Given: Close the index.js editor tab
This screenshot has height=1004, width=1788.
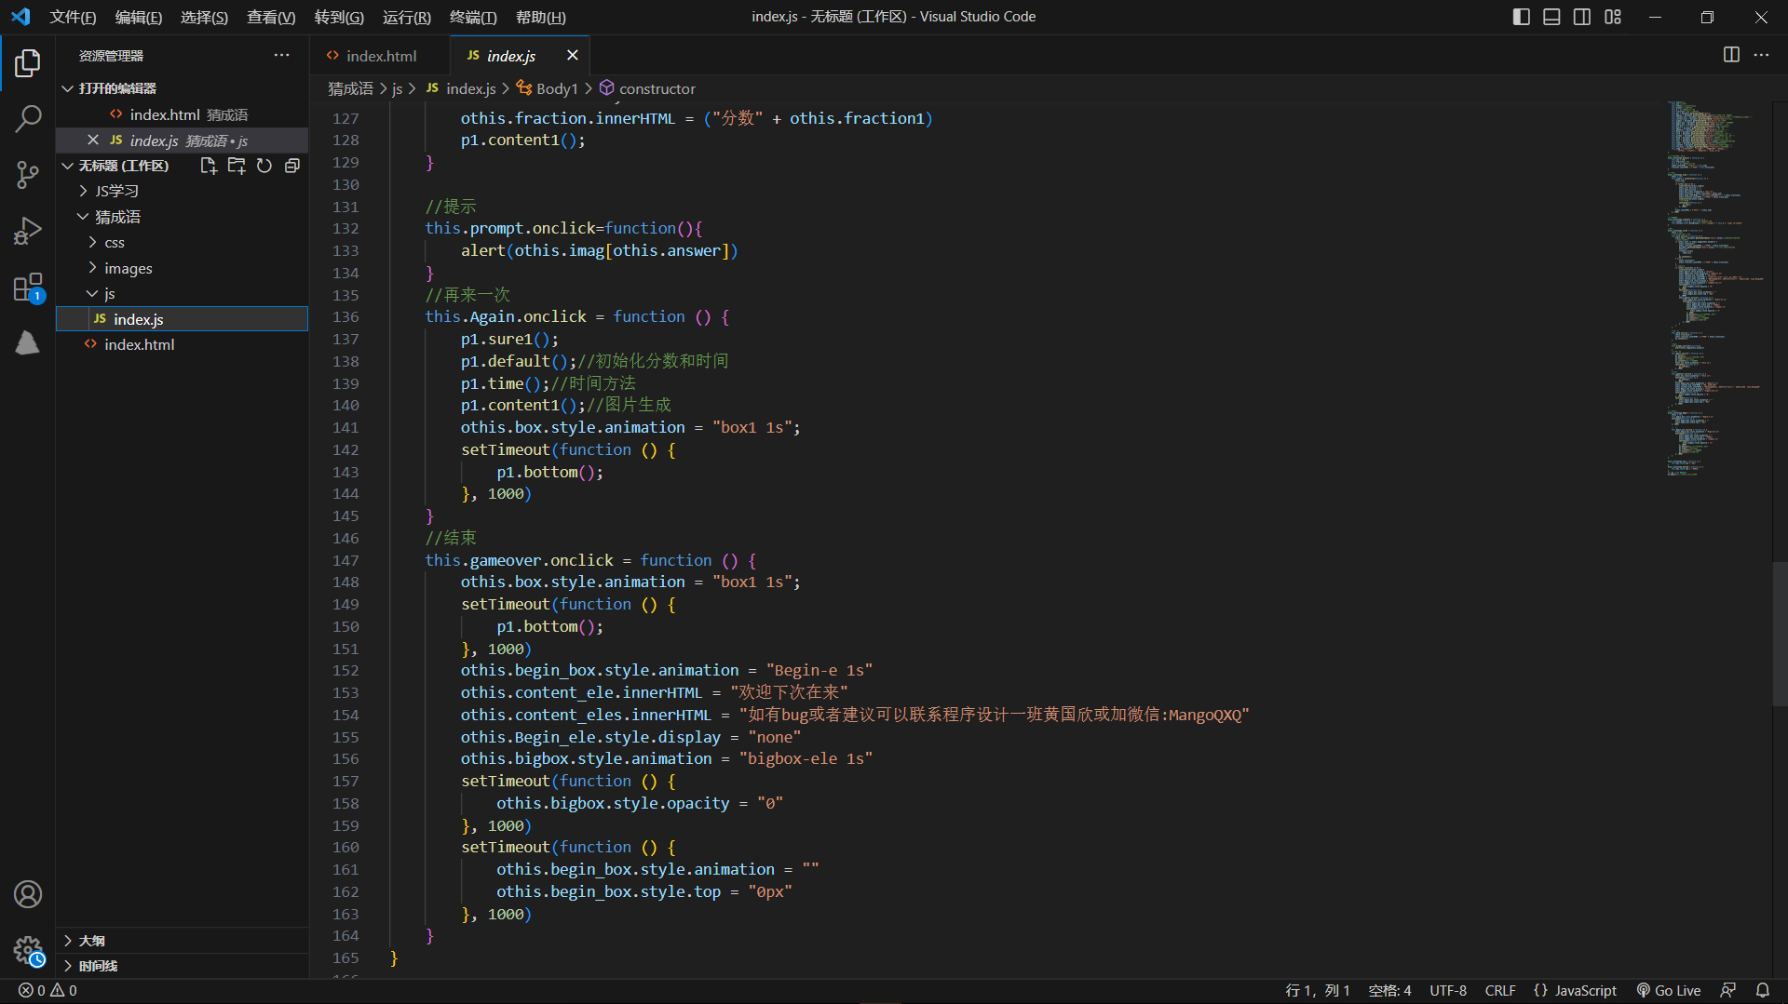Looking at the screenshot, I should (x=572, y=56).
